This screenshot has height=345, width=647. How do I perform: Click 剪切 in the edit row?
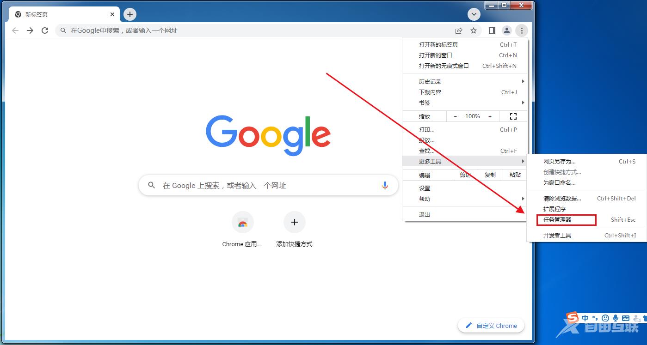(465, 175)
